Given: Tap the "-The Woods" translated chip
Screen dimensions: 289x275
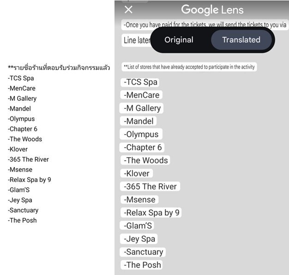Looking at the screenshot, I should click(145, 160).
